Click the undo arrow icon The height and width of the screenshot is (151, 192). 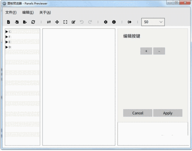click(x=82, y=22)
